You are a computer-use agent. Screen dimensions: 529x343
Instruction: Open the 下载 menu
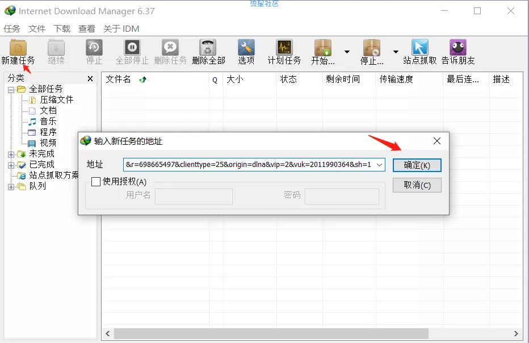pyautogui.click(x=62, y=29)
